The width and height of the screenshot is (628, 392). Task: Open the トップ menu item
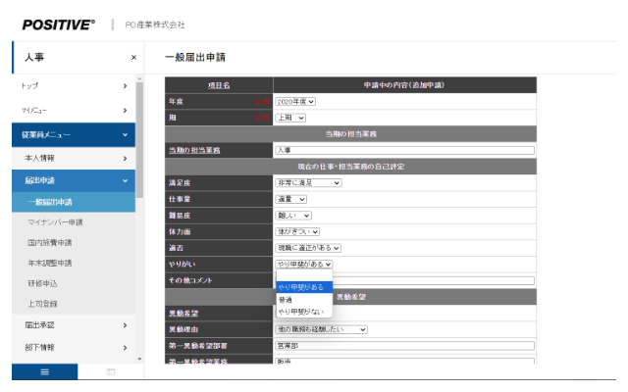(x=74, y=85)
